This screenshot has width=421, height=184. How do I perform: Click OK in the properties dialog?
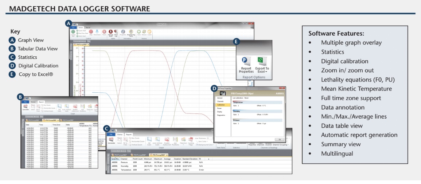279,139
